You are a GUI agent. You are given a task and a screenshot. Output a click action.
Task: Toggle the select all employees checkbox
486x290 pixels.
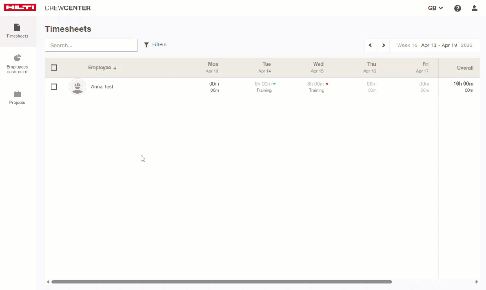(x=54, y=68)
